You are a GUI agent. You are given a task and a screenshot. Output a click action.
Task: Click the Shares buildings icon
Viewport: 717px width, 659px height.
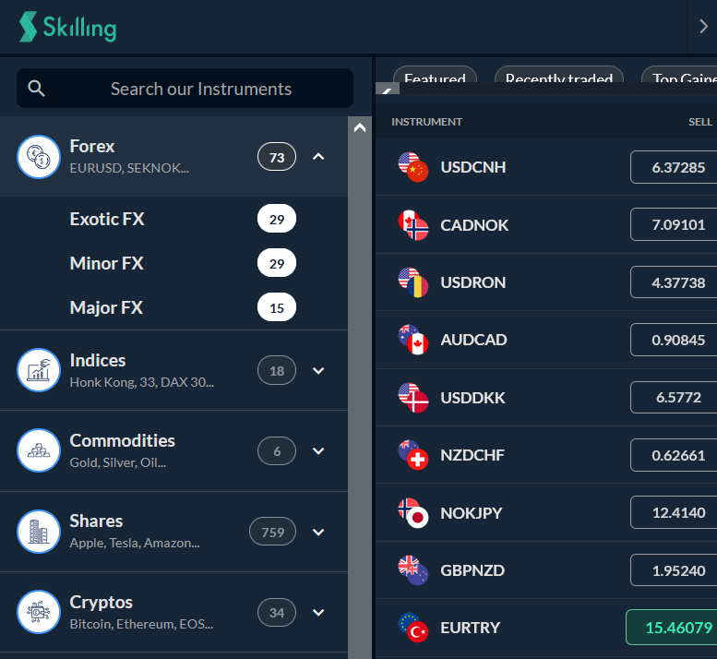pos(39,532)
